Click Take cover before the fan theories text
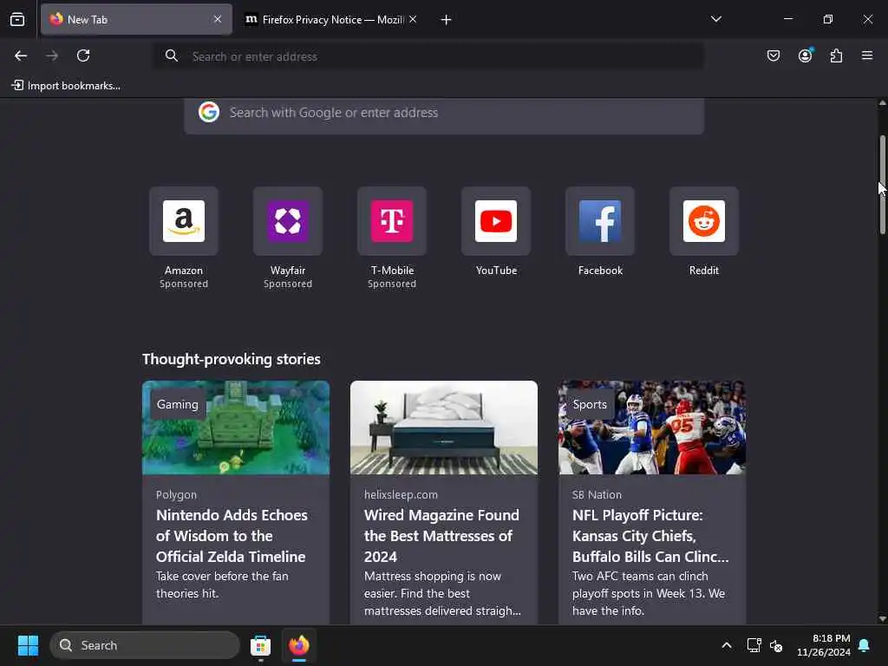Image resolution: width=888 pixels, height=666 pixels. [222, 584]
